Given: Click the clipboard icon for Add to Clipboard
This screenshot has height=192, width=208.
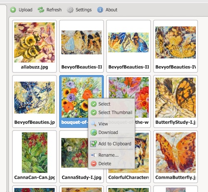Looking at the screenshot, I should click(x=94, y=144).
